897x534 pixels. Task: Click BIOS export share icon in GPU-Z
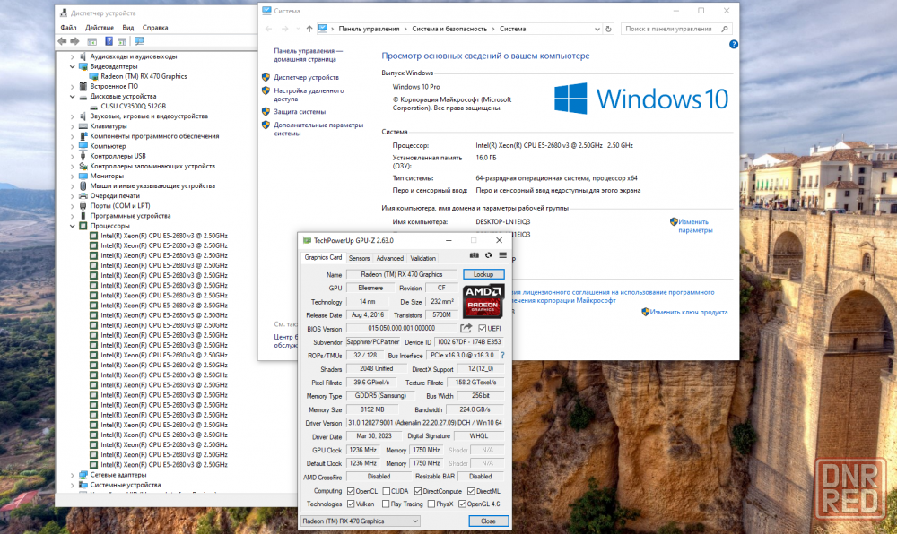(466, 328)
